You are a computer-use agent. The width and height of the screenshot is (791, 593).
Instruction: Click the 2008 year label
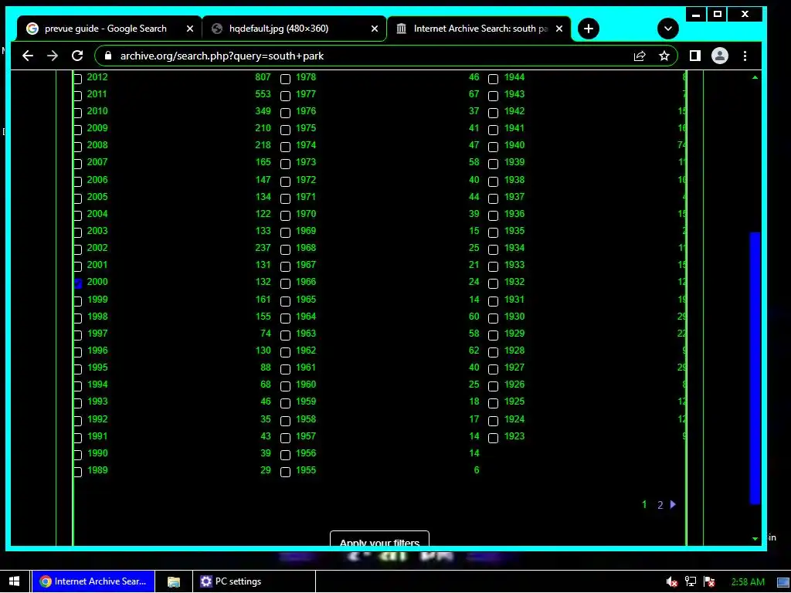(x=97, y=144)
